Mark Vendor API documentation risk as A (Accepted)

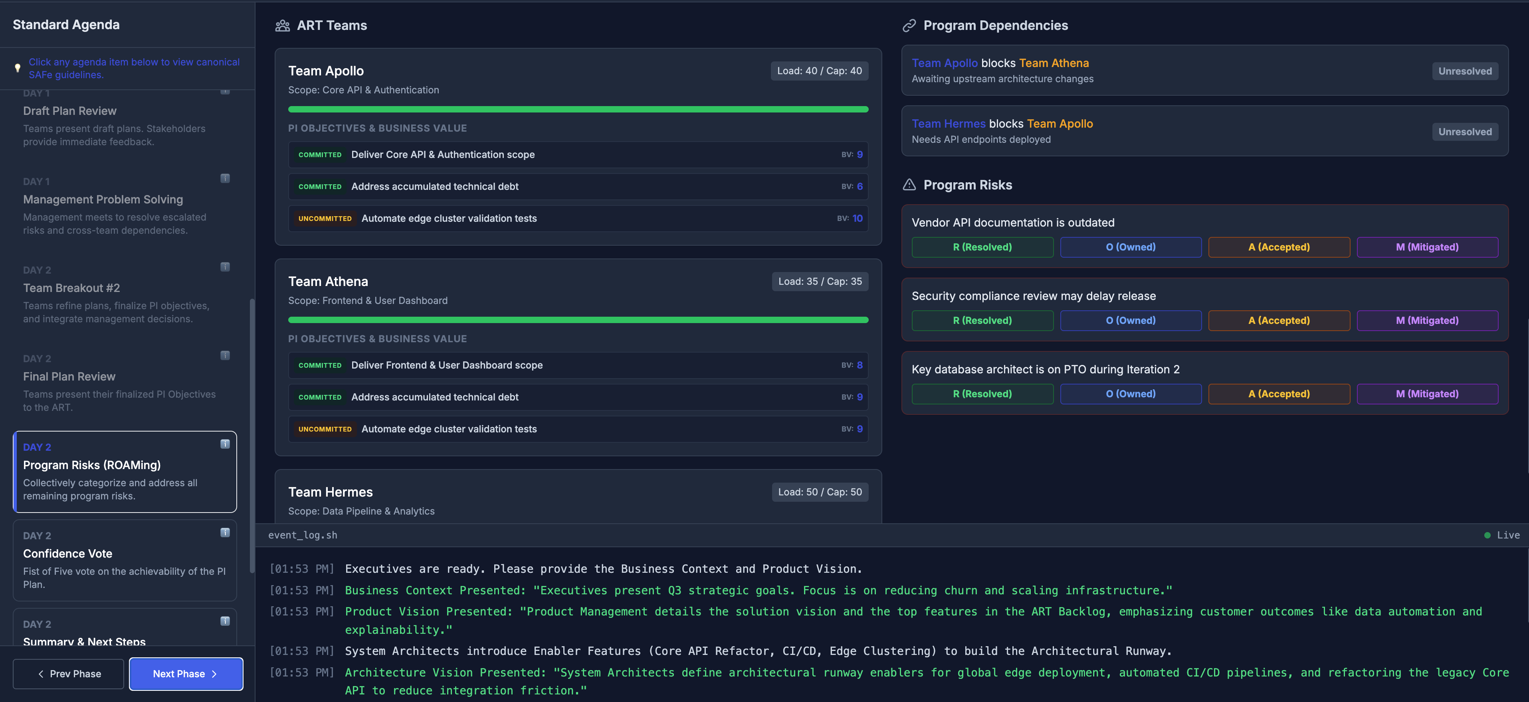pyautogui.click(x=1279, y=247)
